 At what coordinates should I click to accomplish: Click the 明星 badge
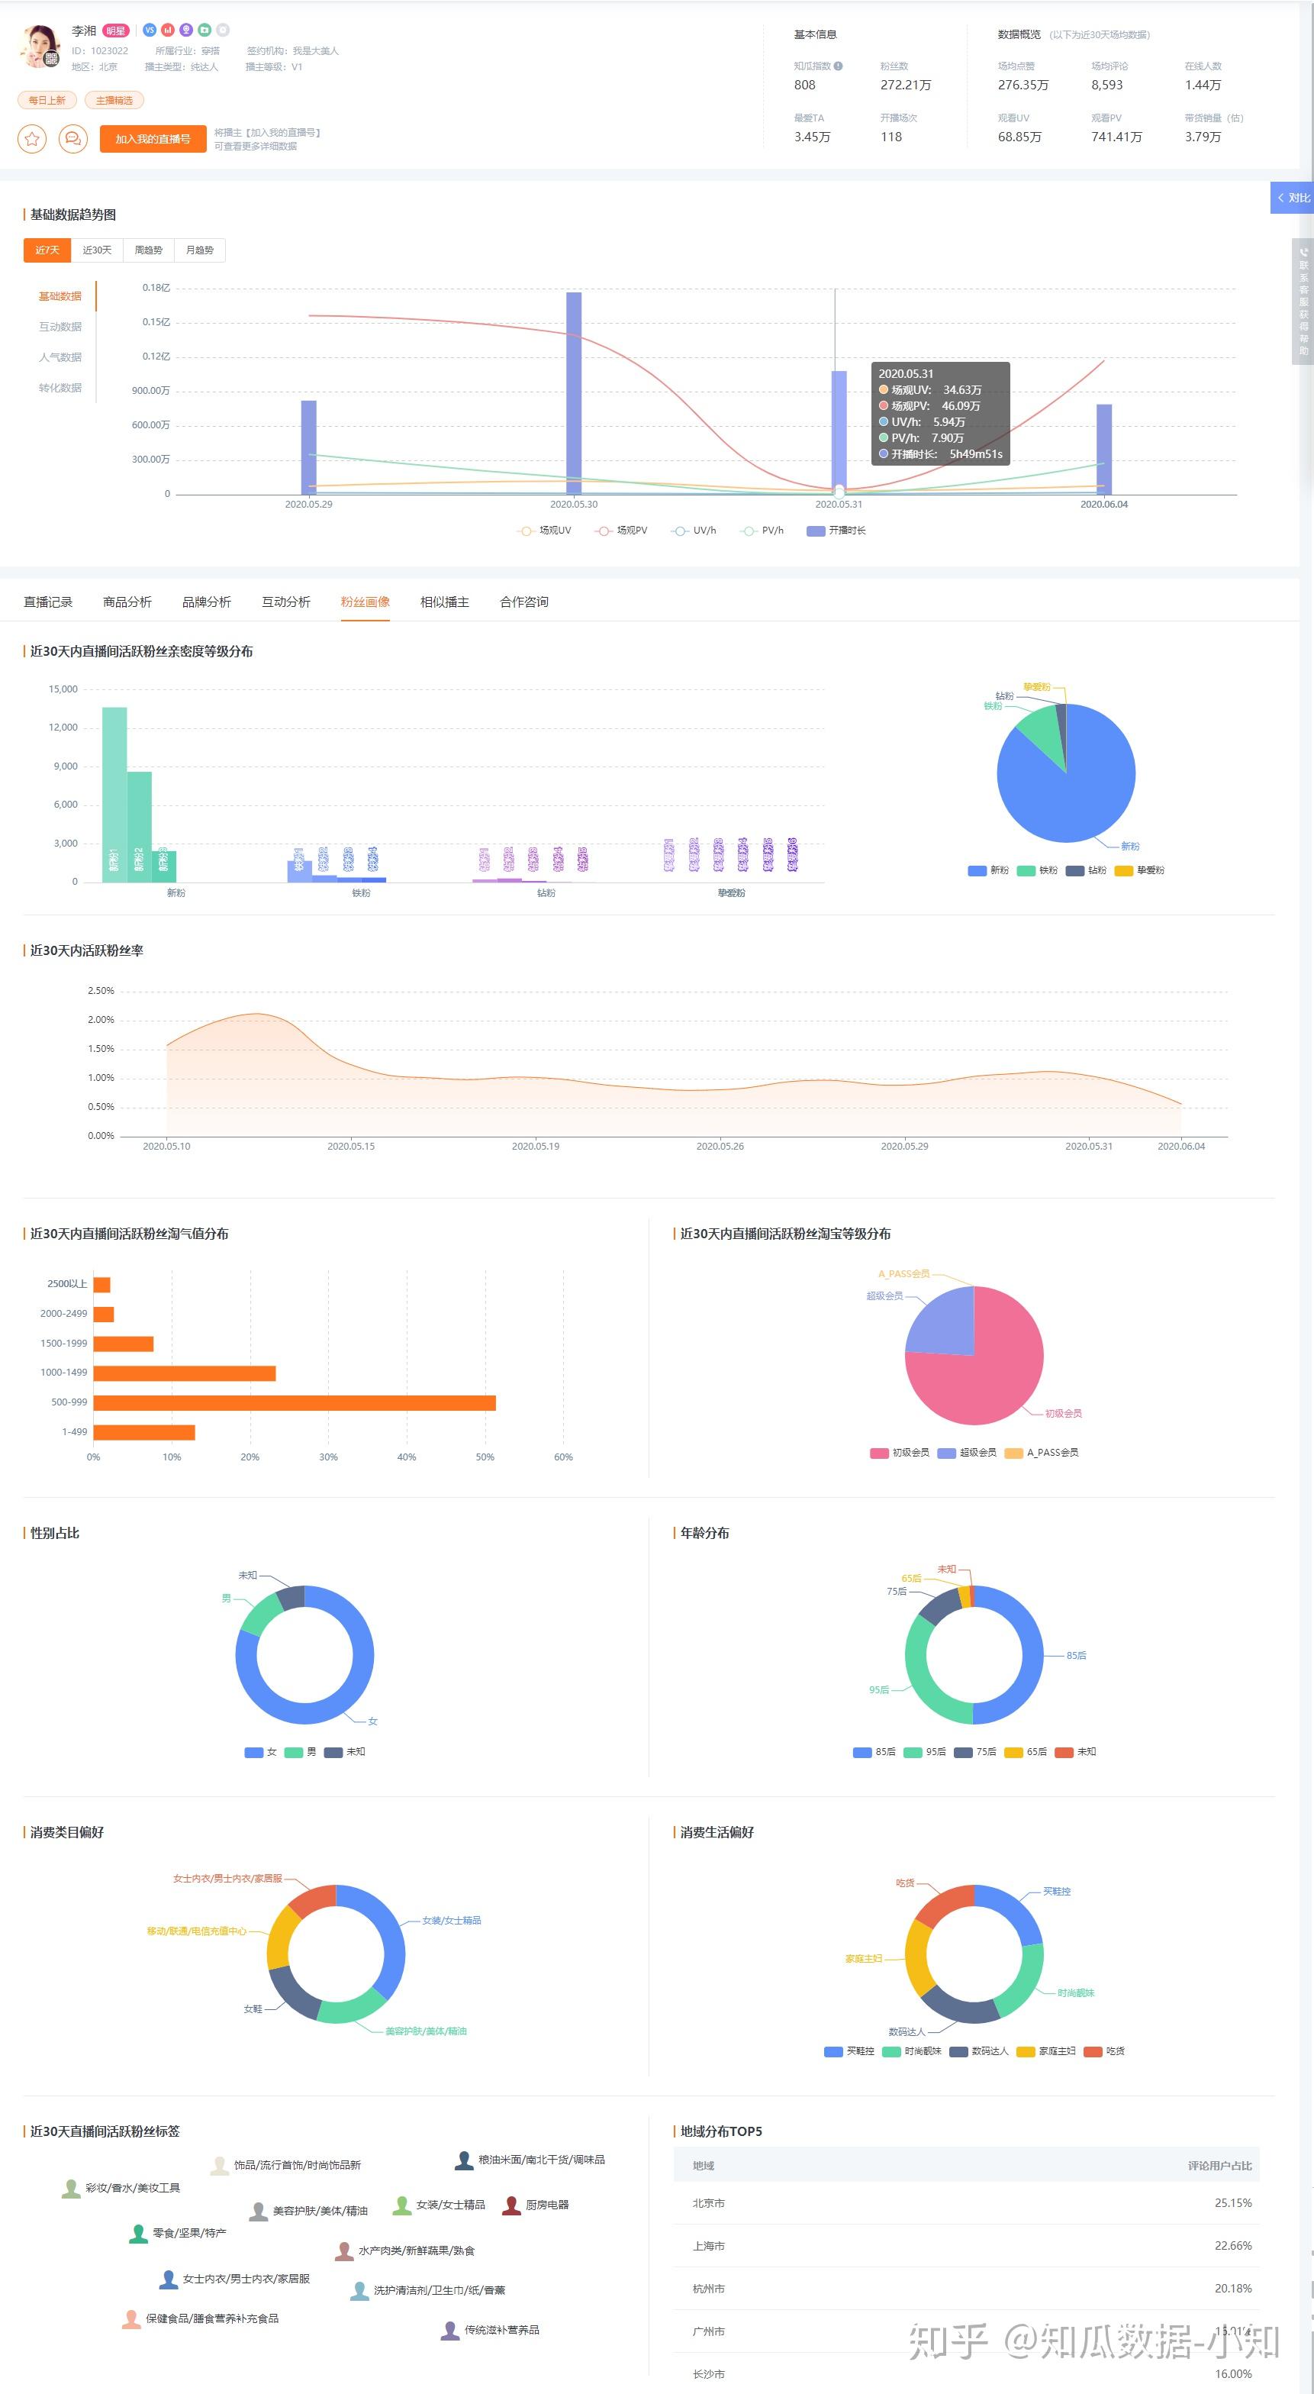click(115, 31)
